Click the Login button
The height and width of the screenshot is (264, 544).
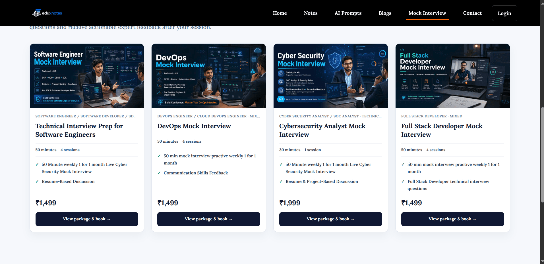click(x=504, y=13)
